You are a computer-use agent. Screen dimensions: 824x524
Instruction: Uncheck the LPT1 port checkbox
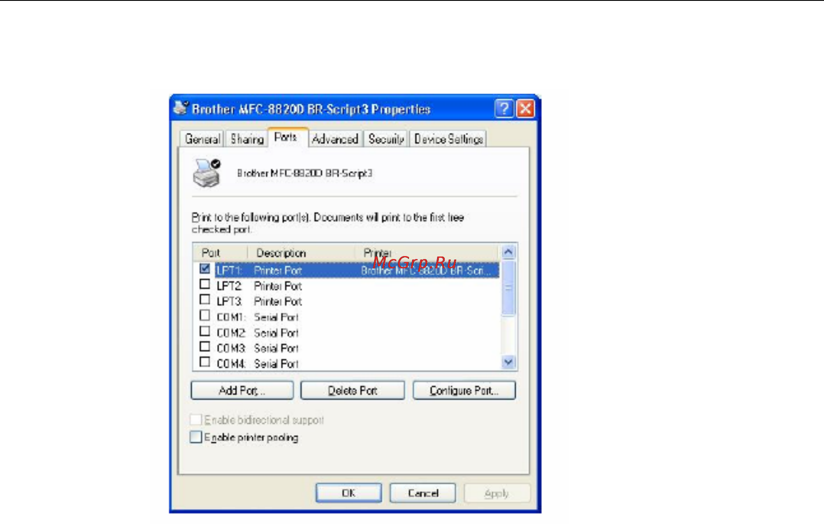coord(205,269)
